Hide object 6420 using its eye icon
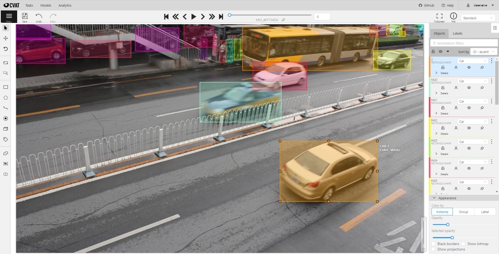499x254 pixels. pyautogui.click(x=469, y=88)
